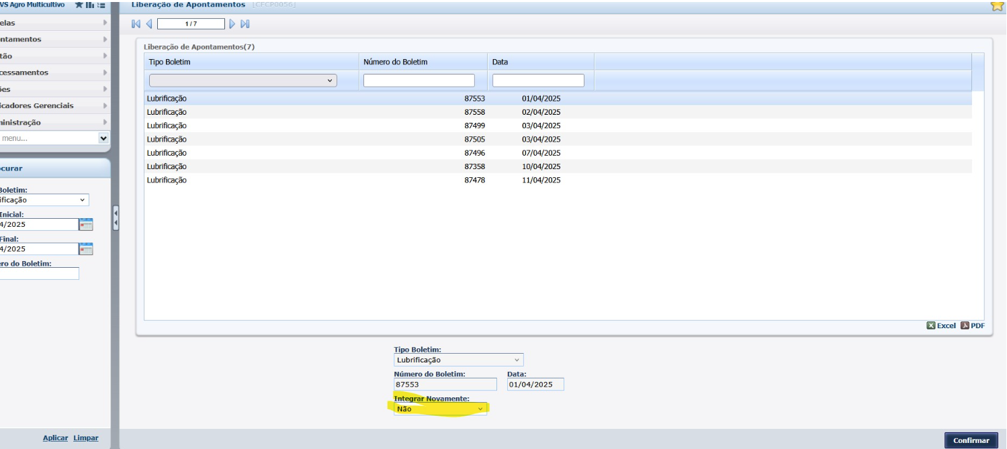The image size is (1007, 449).
Task: Go to the previous record arrow
Action: coord(148,24)
